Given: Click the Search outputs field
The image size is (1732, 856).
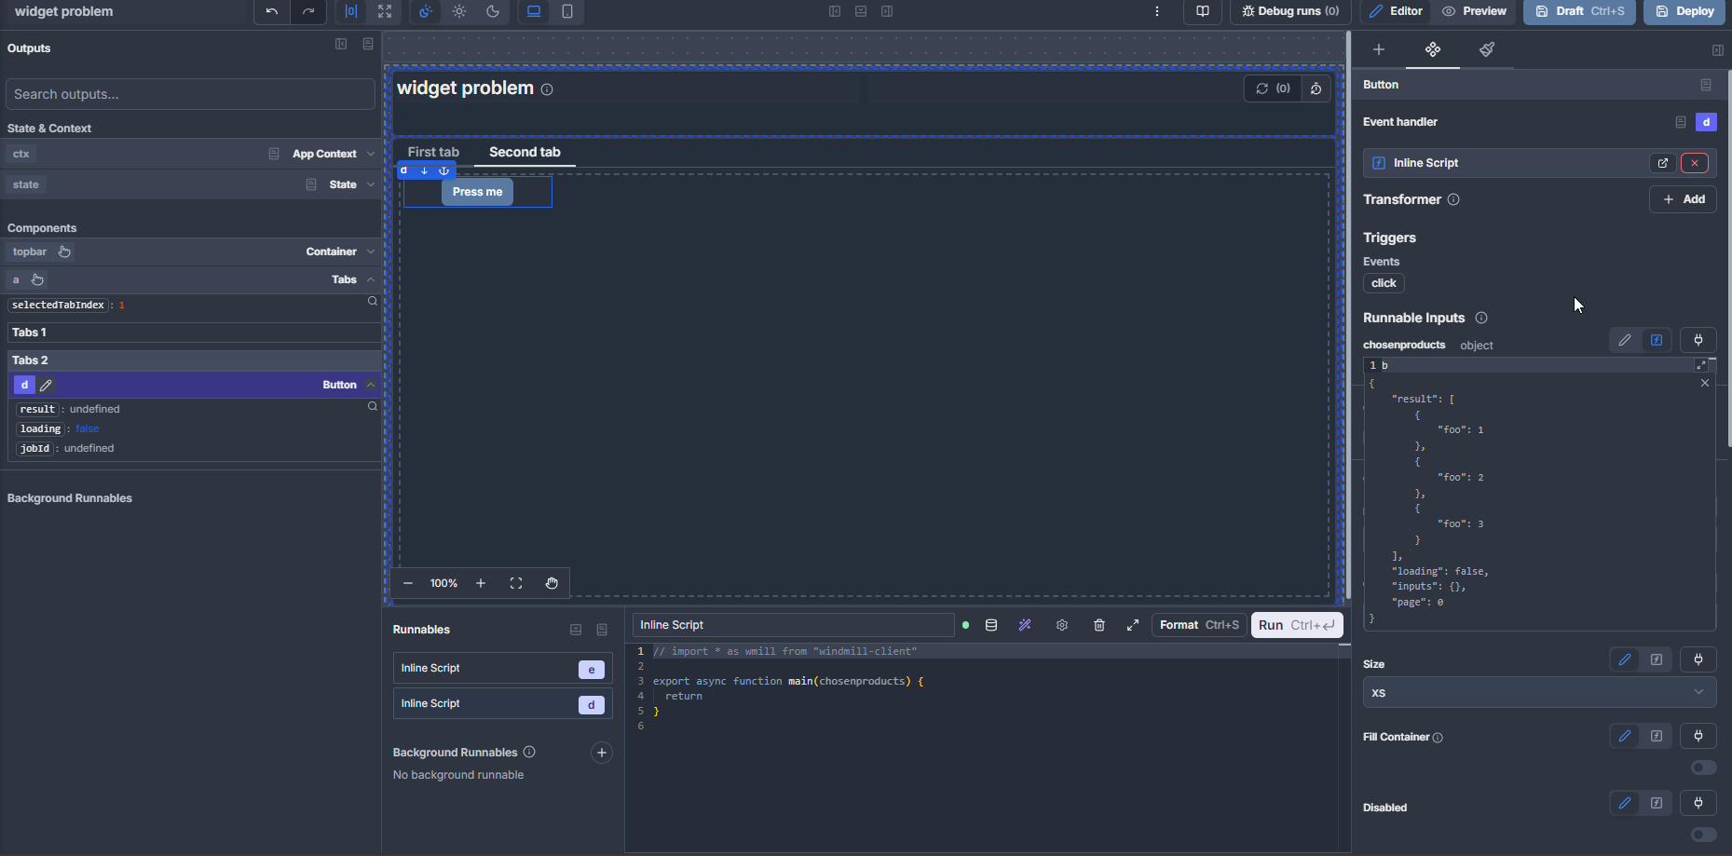Looking at the screenshot, I should (190, 94).
